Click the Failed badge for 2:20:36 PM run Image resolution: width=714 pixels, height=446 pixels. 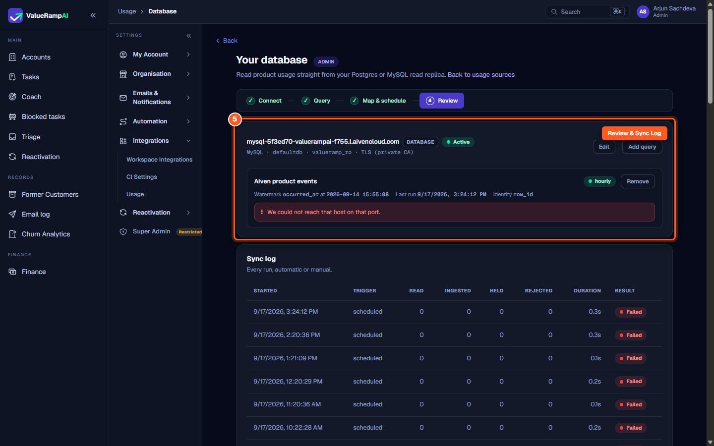631,335
